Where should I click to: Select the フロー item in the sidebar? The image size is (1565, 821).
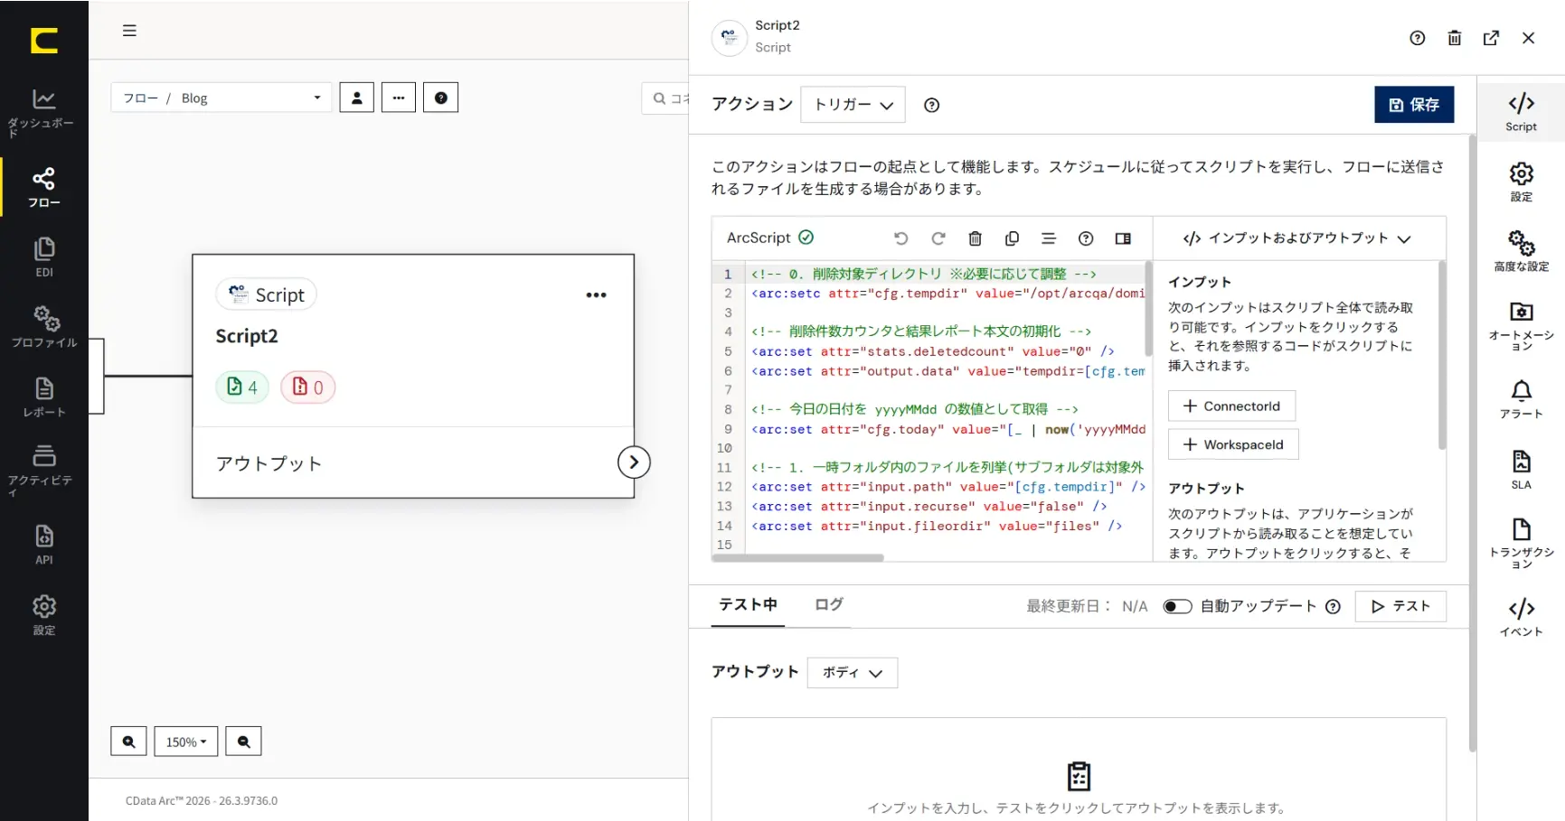click(x=43, y=187)
